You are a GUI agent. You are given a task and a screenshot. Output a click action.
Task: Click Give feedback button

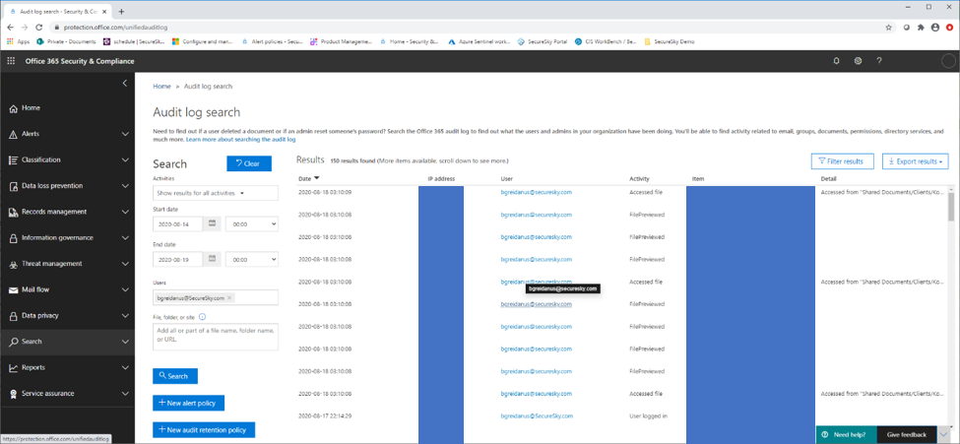click(907, 435)
